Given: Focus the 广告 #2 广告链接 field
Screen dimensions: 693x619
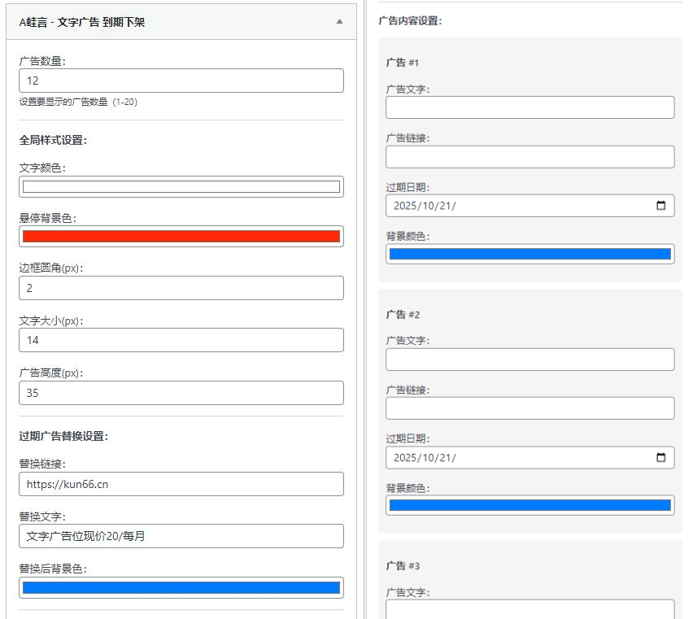Looking at the screenshot, I should [x=530, y=408].
